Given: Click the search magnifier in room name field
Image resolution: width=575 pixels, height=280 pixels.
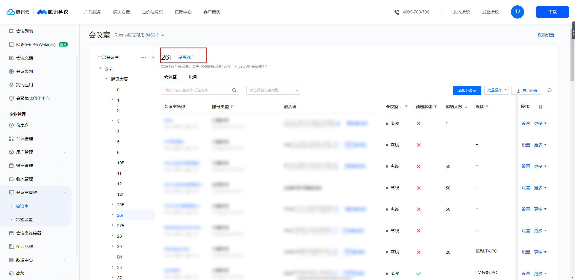Looking at the screenshot, I should tap(234, 90).
